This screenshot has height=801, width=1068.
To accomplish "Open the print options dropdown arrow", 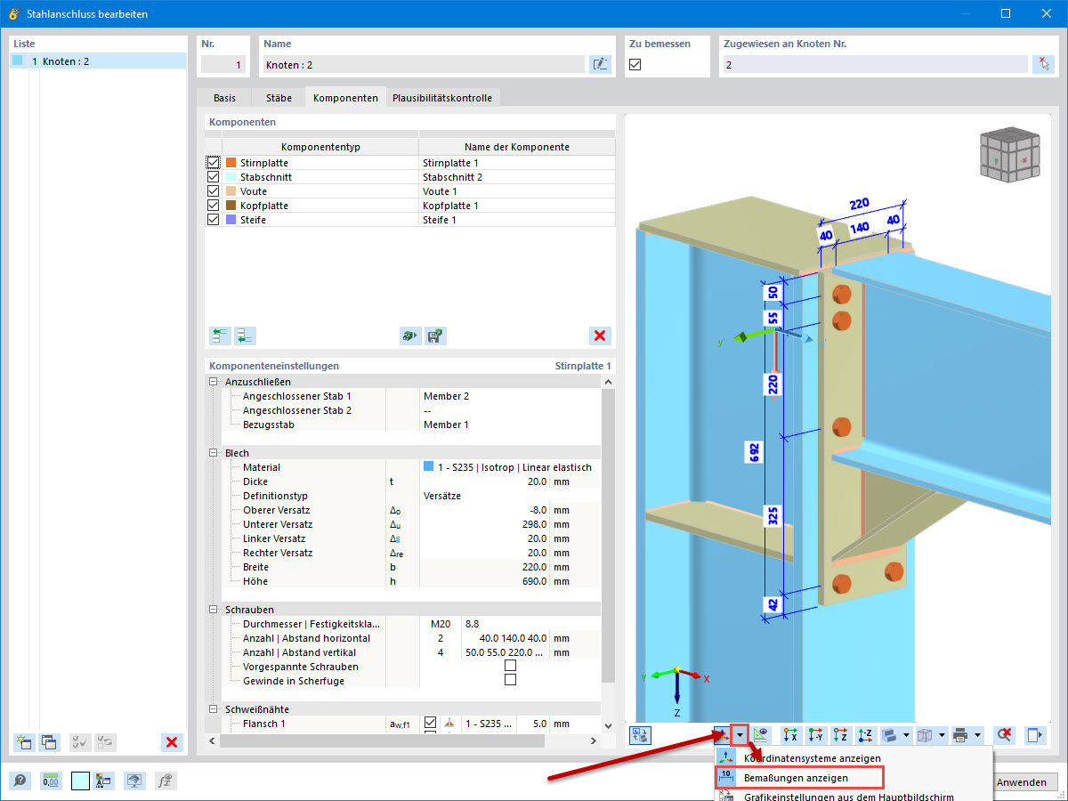I will tap(977, 735).
